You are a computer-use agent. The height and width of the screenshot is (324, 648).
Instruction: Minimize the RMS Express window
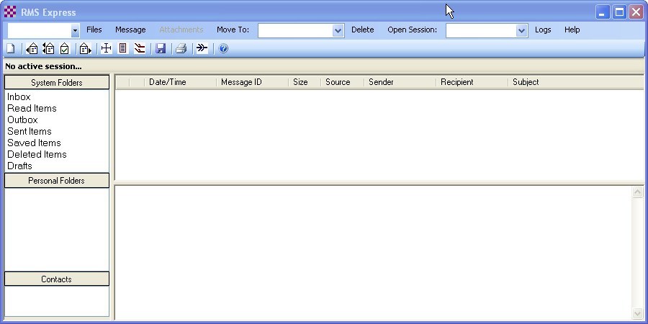pos(603,12)
